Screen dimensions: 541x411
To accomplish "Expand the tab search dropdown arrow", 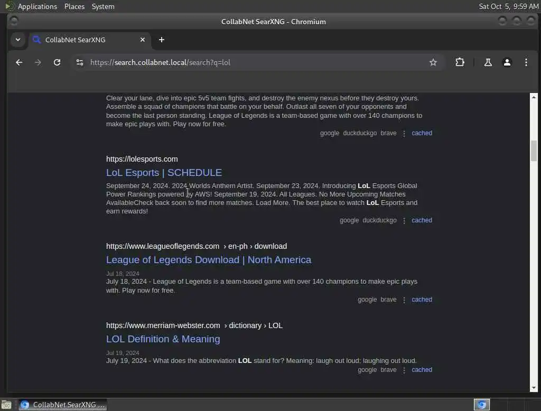I will (x=18, y=40).
